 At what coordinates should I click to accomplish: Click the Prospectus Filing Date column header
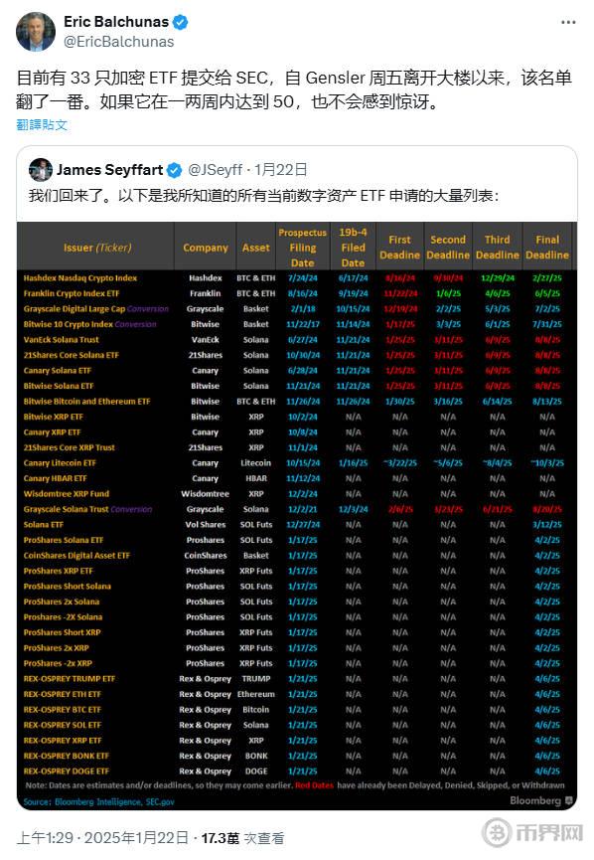click(303, 248)
